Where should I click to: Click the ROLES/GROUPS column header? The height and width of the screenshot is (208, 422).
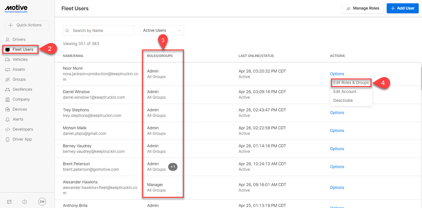[160, 56]
